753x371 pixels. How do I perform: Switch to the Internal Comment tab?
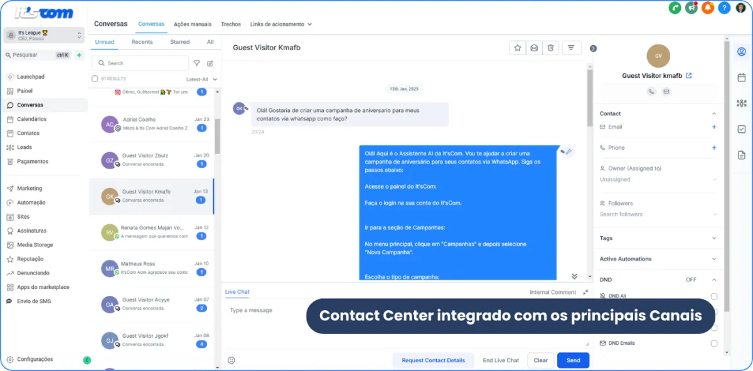(x=553, y=292)
